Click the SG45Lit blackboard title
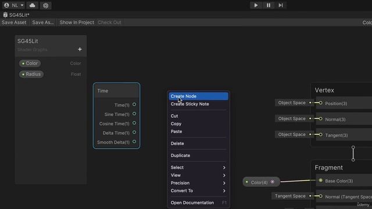 (x=27, y=41)
